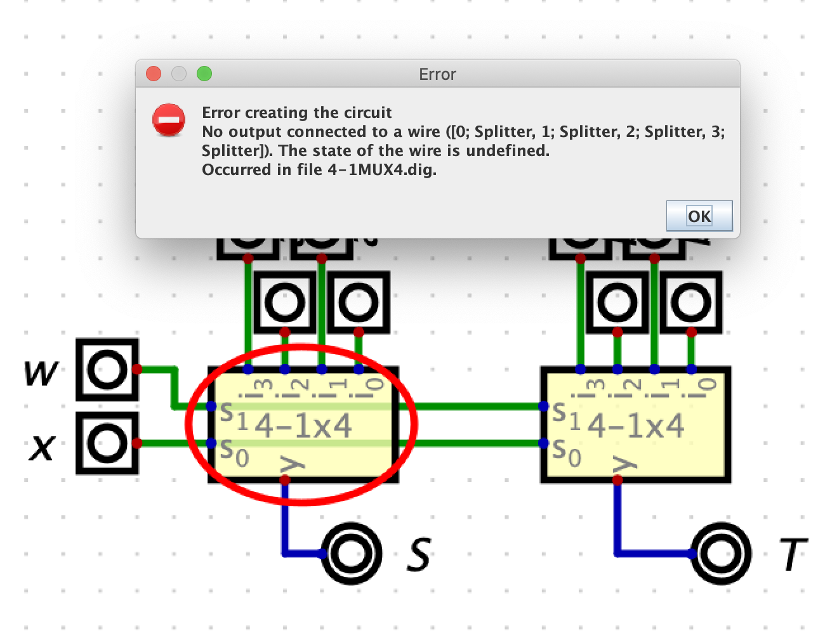Click the Error dialog title bar
825x643 pixels.
438,74
